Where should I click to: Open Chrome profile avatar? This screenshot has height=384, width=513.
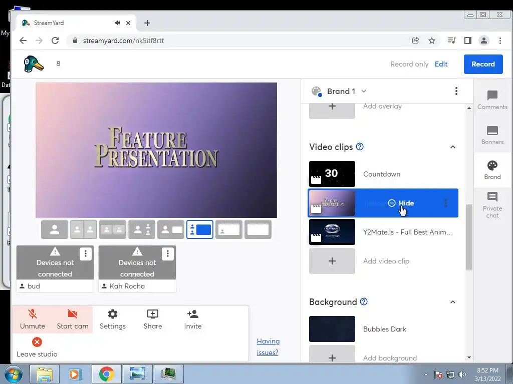[x=483, y=40]
